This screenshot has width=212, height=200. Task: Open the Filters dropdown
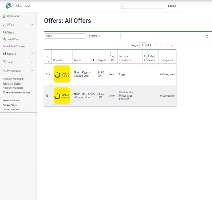95,36
